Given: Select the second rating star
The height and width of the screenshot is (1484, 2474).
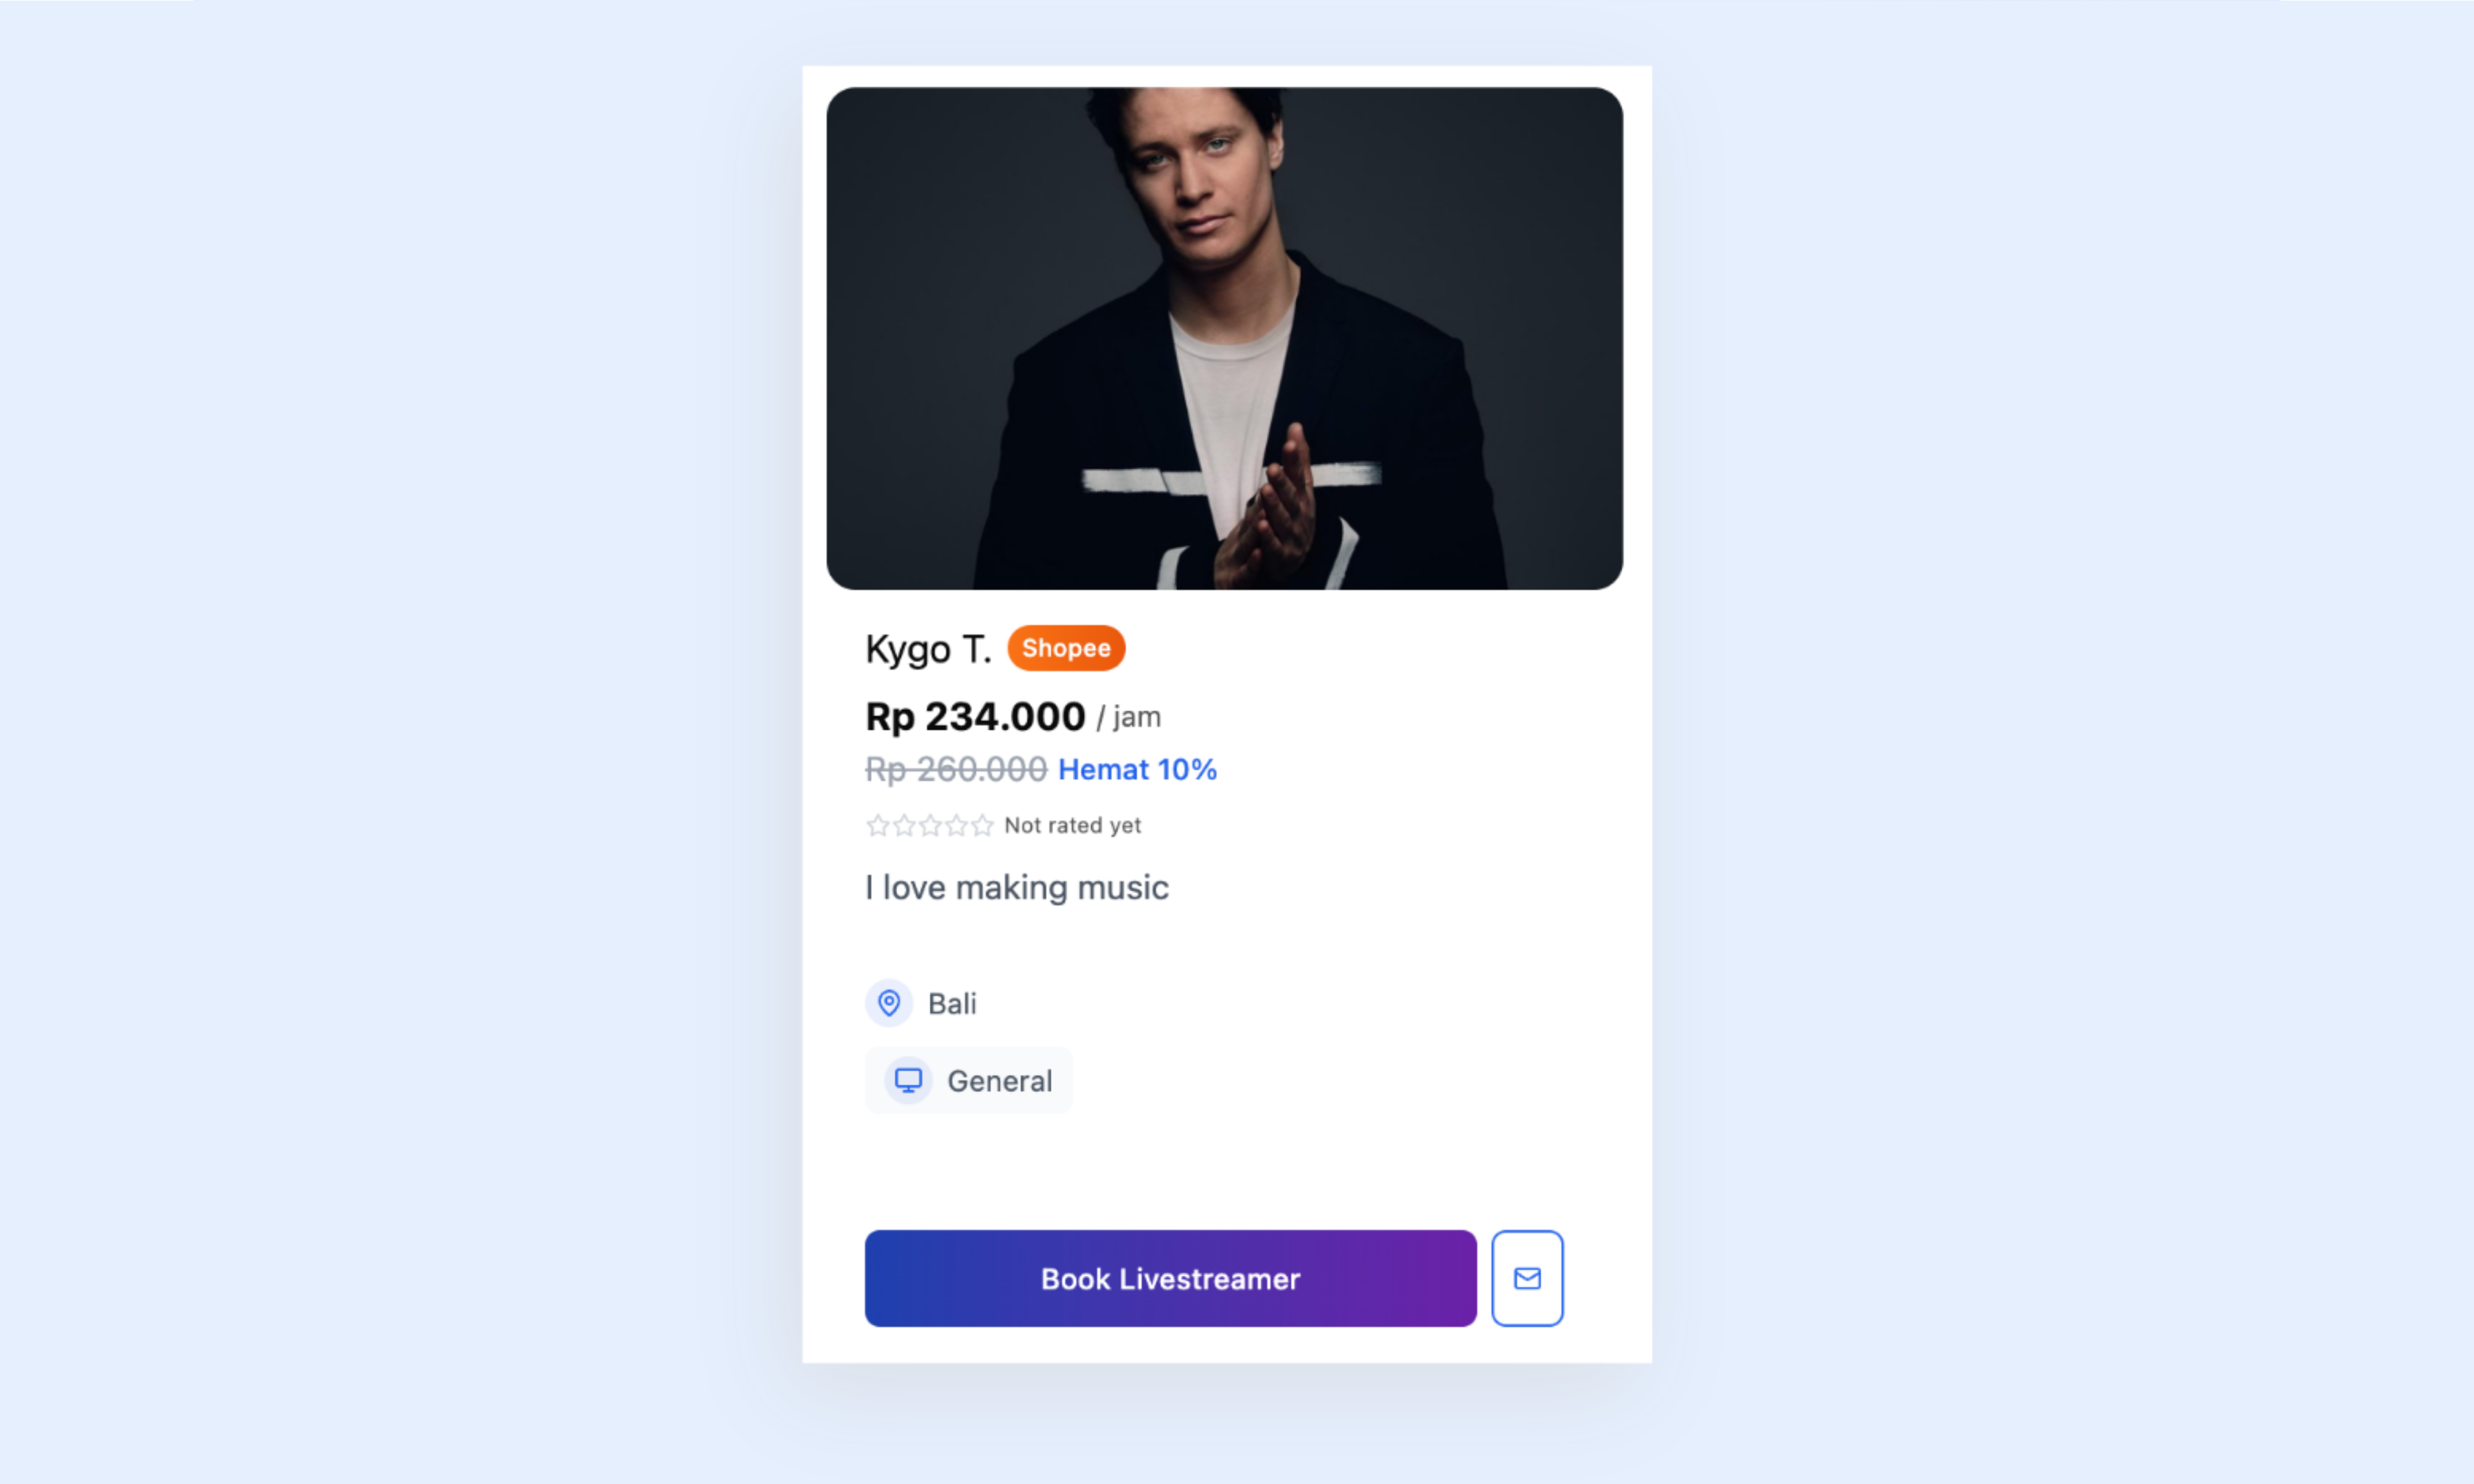Looking at the screenshot, I should pyautogui.click(x=904, y=825).
